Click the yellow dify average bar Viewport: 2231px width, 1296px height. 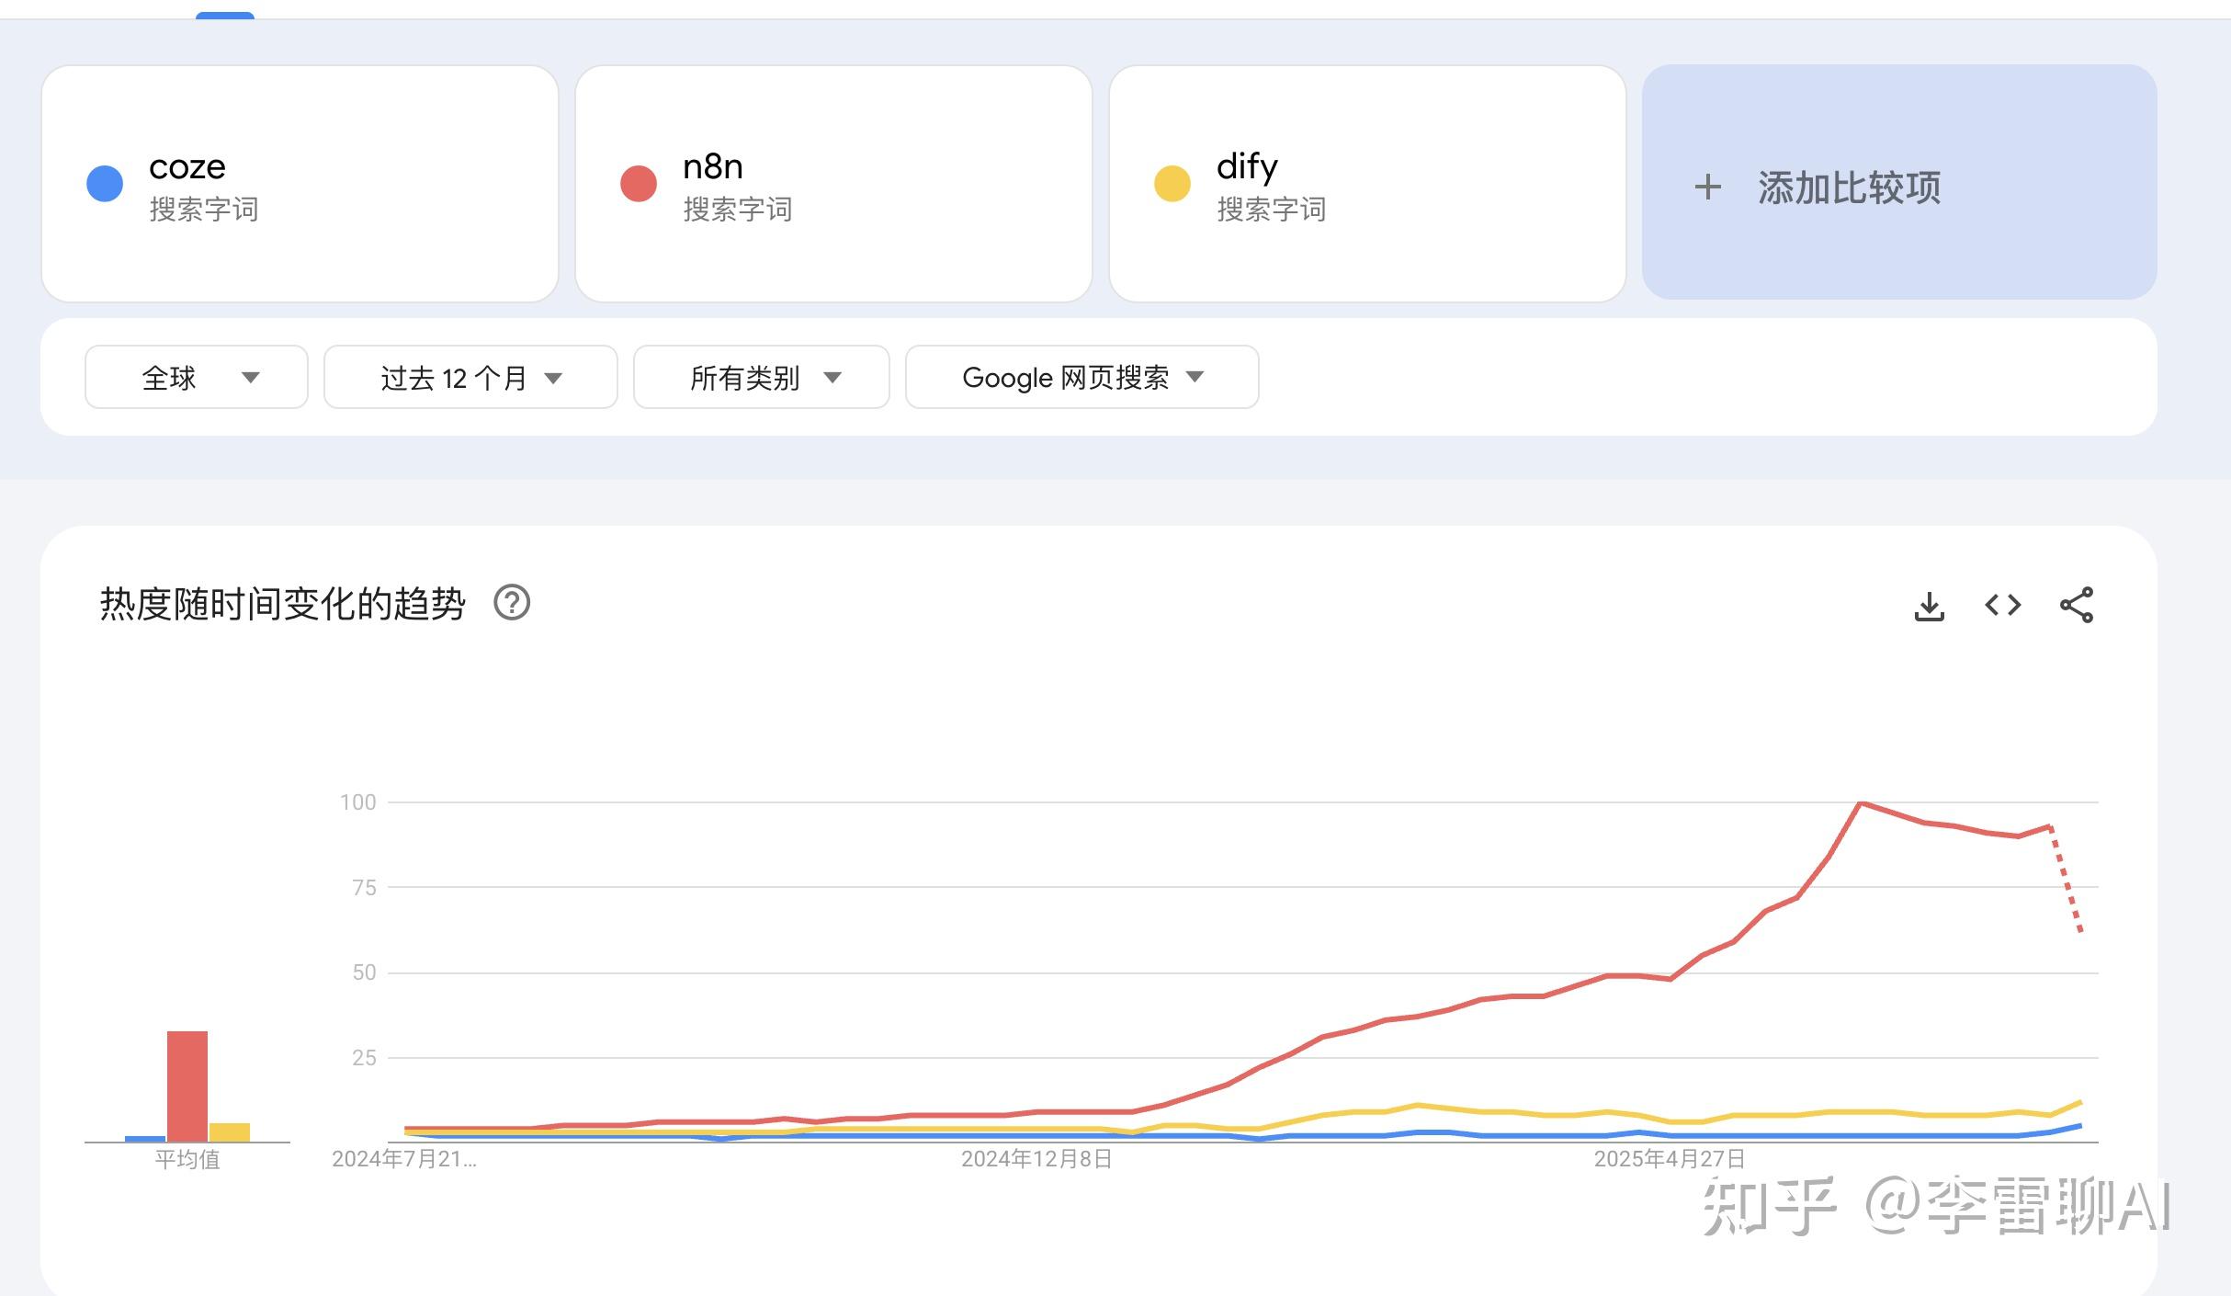[x=230, y=1132]
